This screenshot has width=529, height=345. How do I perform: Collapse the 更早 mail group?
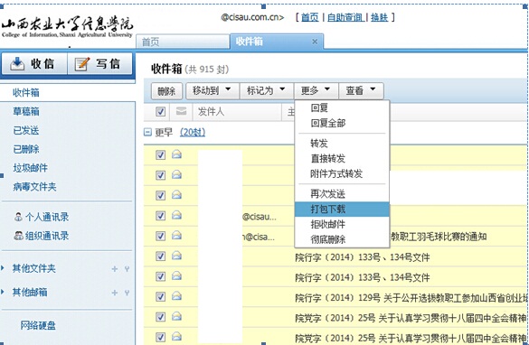pos(147,132)
